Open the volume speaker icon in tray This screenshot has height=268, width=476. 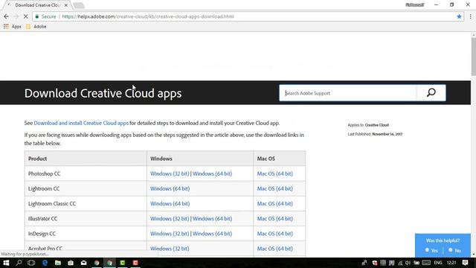pos(408,263)
